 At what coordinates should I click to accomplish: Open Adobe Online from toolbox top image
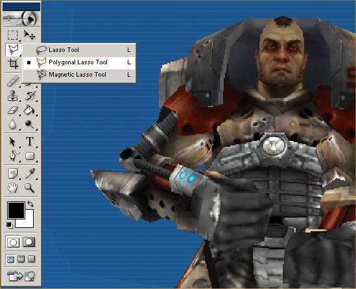21,19
